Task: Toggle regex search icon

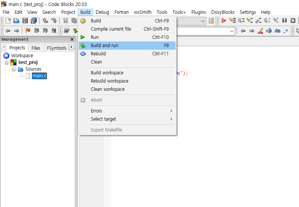Action: tap(285, 31)
